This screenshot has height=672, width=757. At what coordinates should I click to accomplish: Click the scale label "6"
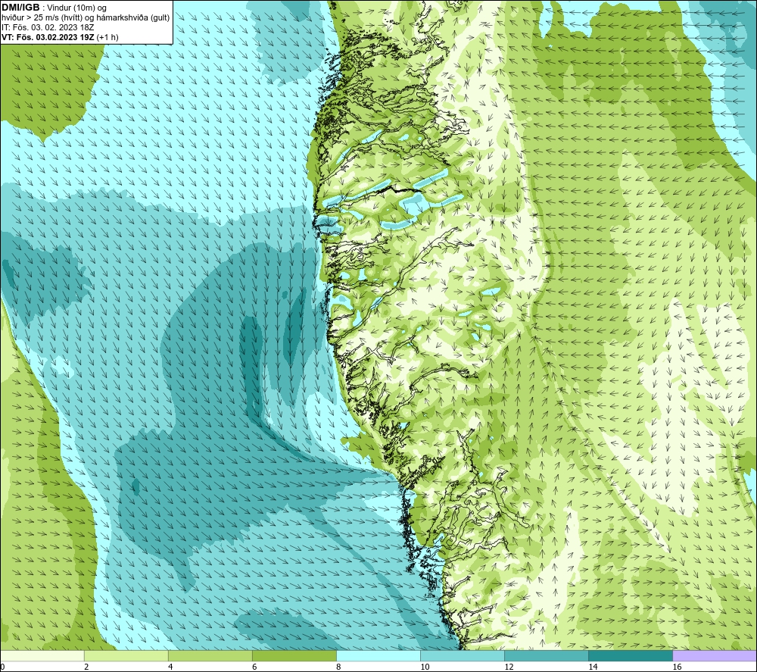click(x=254, y=667)
